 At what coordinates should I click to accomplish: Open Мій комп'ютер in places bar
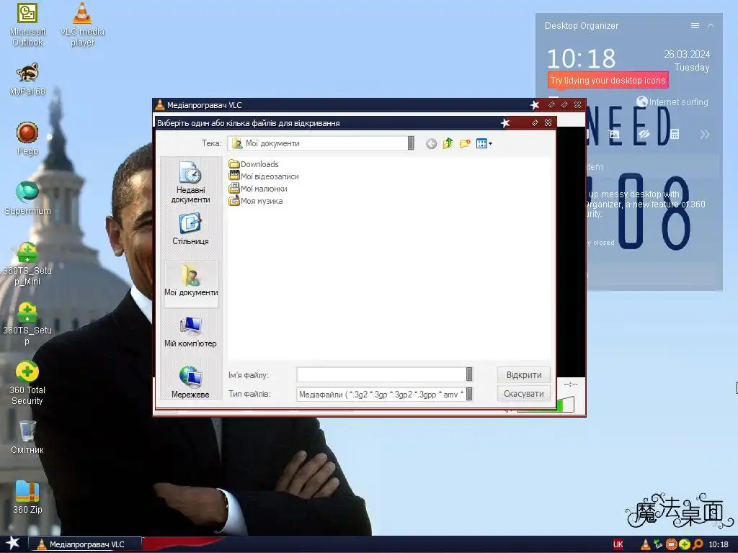coord(190,331)
